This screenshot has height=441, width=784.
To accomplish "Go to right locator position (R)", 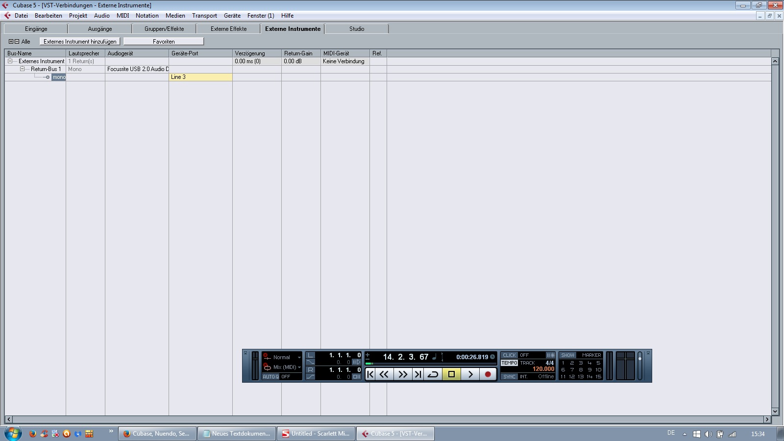I will 310,370.
